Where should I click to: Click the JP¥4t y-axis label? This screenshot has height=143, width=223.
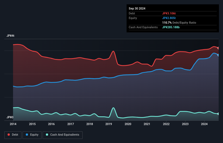10,36
